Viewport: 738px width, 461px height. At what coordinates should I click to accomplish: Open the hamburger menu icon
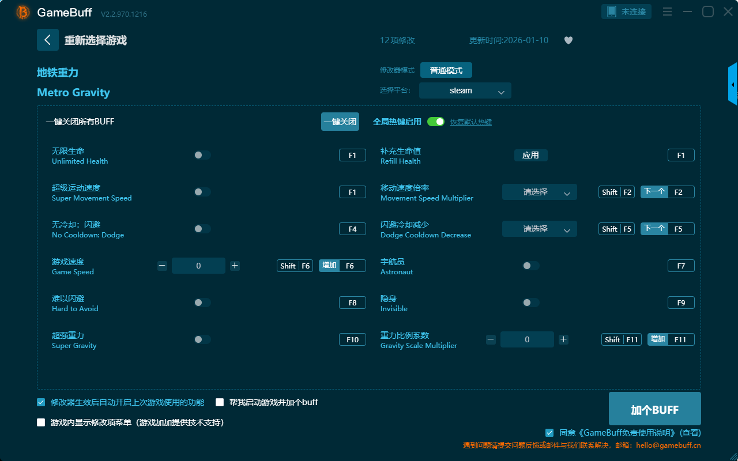667,12
